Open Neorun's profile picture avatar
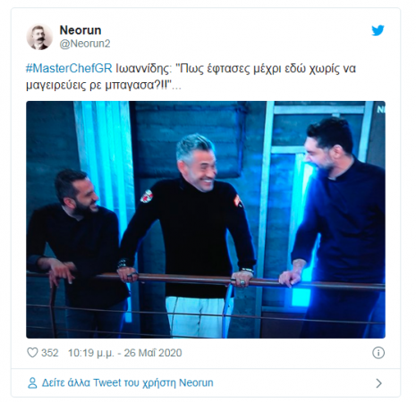 tap(39, 37)
